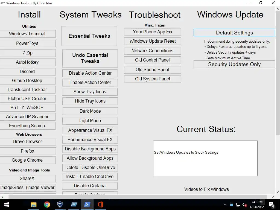Run Your Phone App Fix

(152, 32)
